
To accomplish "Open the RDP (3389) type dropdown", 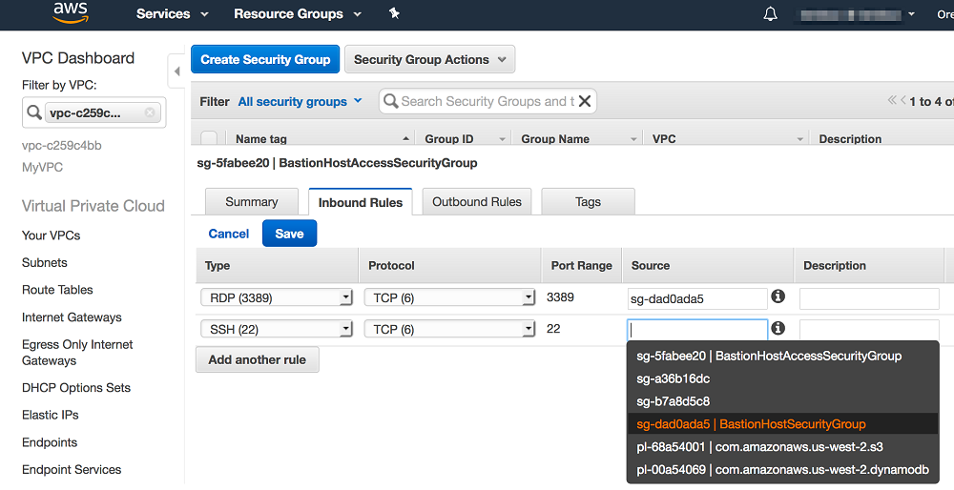I will point(277,297).
